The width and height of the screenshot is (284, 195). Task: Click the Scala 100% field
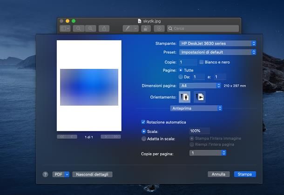pos(200,131)
